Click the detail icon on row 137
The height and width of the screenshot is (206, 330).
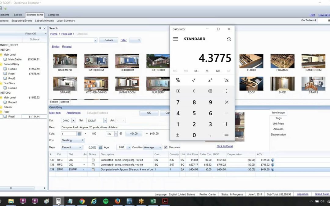tap(273, 160)
